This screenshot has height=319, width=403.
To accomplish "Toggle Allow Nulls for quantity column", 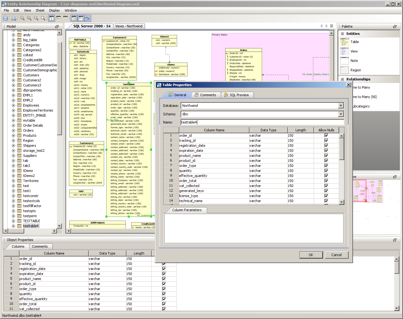I will pyautogui.click(x=326, y=171).
